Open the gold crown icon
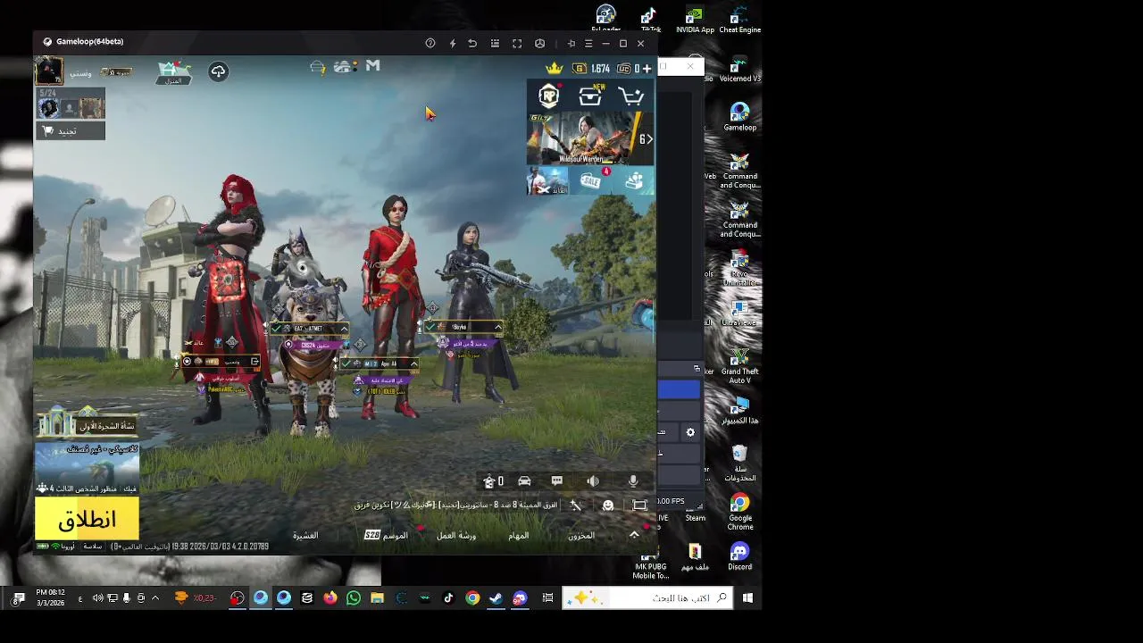1143x643 pixels. 555,68
